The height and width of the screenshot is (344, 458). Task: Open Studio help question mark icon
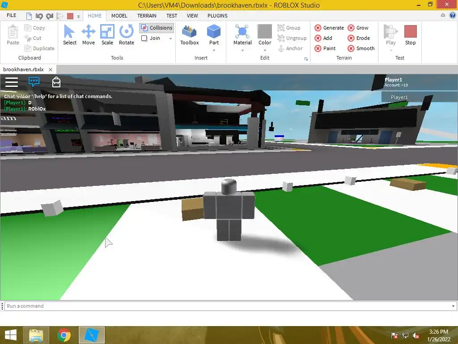(x=453, y=15)
